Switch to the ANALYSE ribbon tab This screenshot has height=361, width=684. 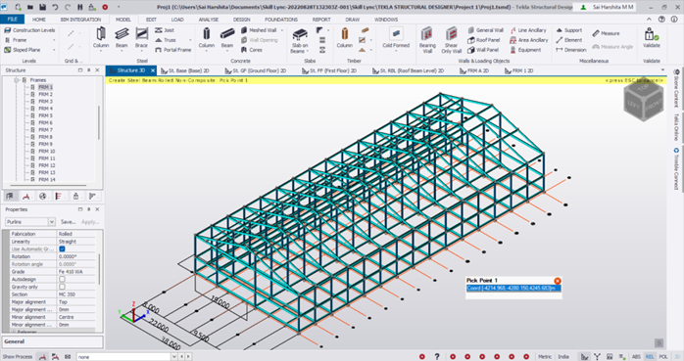[x=208, y=20]
